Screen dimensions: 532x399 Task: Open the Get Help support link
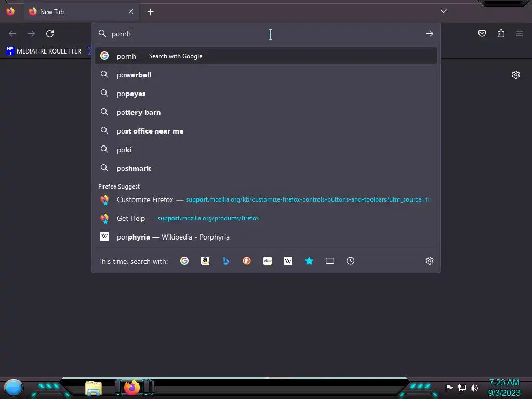pyautogui.click(x=266, y=218)
